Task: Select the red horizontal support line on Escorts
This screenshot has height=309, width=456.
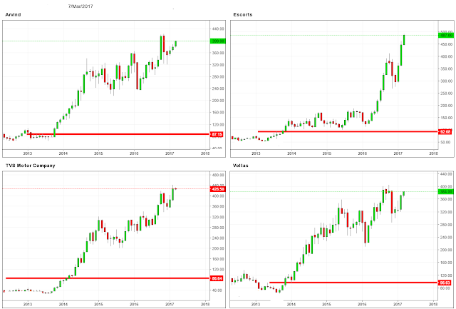Action: pyautogui.click(x=348, y=131)
